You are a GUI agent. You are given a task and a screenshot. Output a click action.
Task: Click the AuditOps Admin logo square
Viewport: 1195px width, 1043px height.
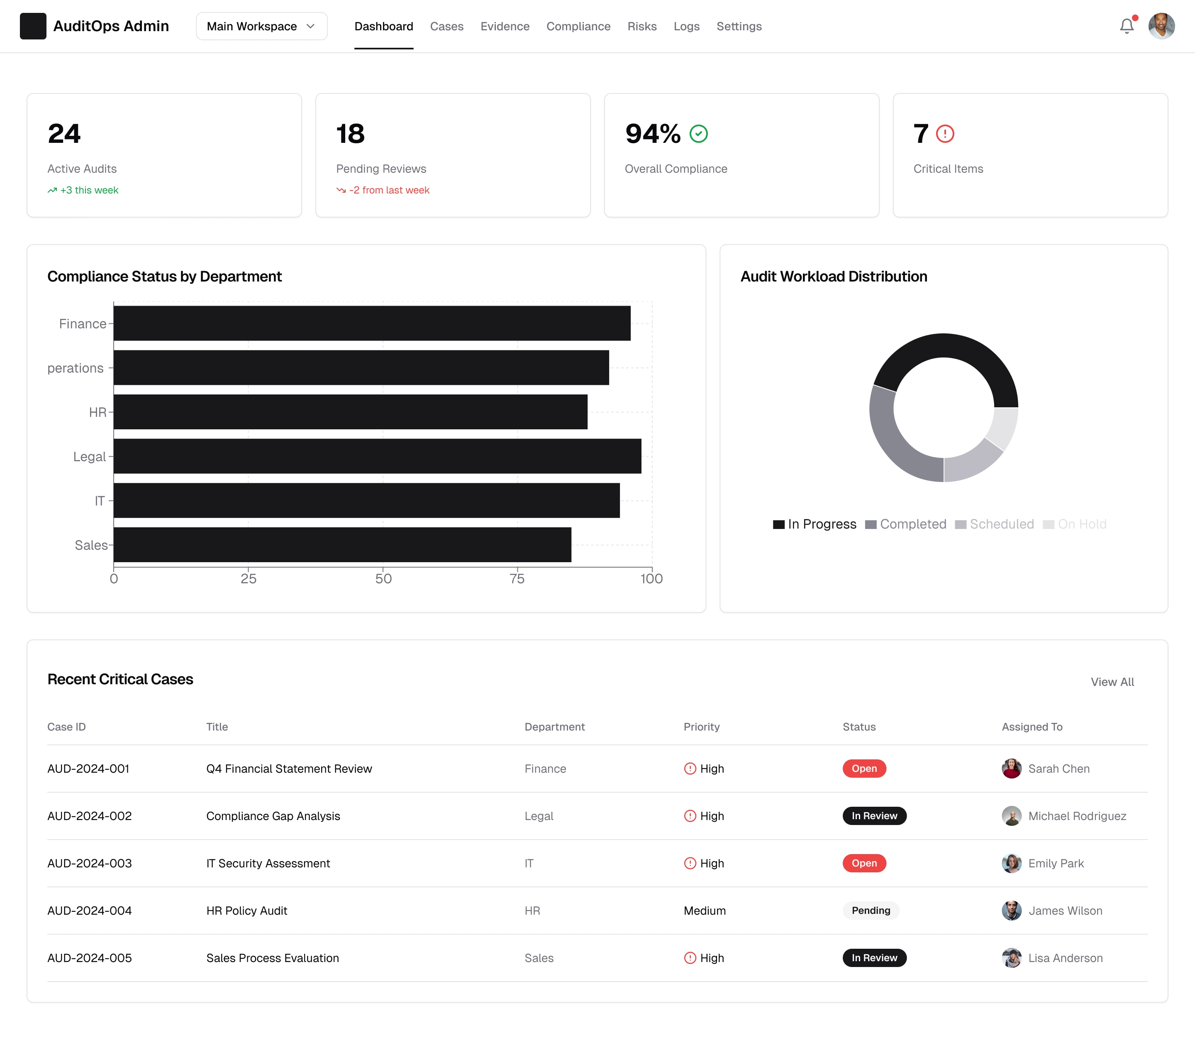click(33, 26)
